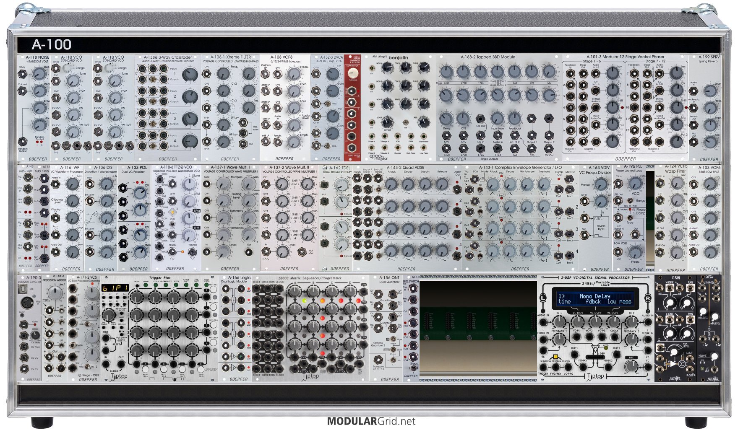
Task: Click the Level knob on A-199 SPRV reverb
Action: [710, 91]
